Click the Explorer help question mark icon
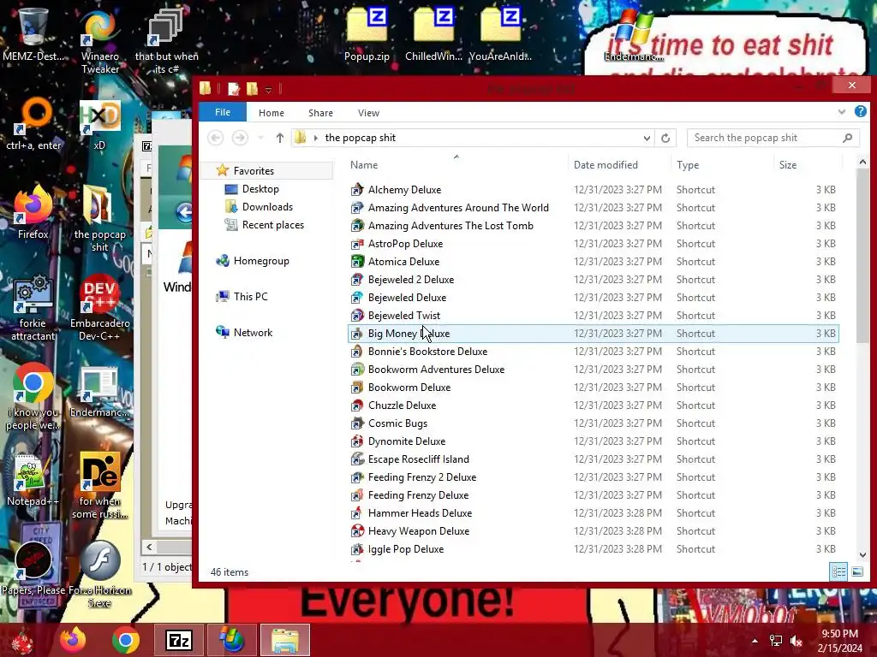This screenshot has height=657, width=877. click(x=860, y=112)
